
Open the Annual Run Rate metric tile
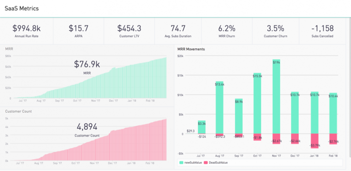point(26,31)
